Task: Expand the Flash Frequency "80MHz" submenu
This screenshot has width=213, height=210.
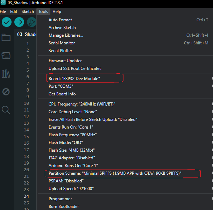Action: tap(125, 135)
